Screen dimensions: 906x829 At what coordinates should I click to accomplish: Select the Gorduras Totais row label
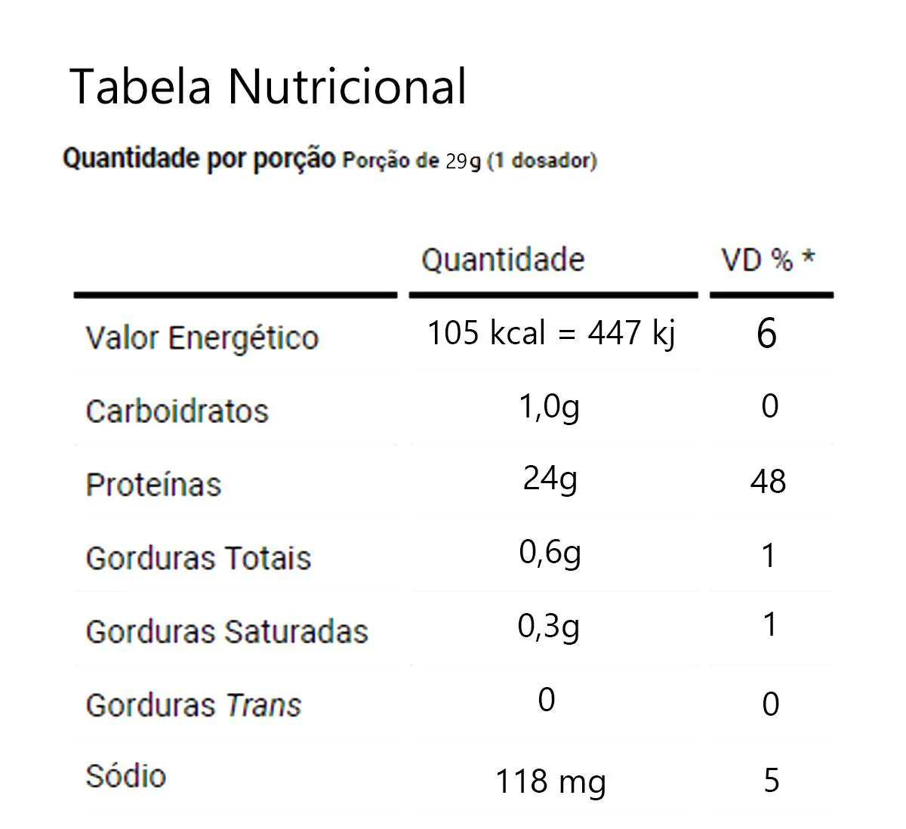(198, 559)
